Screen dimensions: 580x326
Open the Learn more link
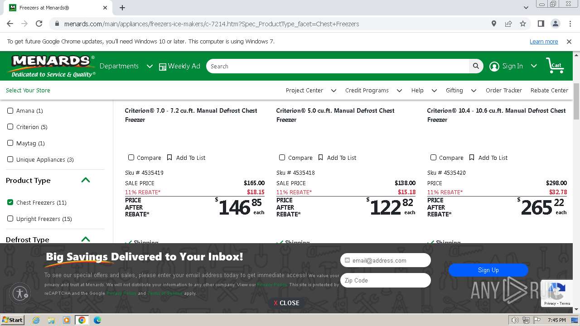click(544, 41)
